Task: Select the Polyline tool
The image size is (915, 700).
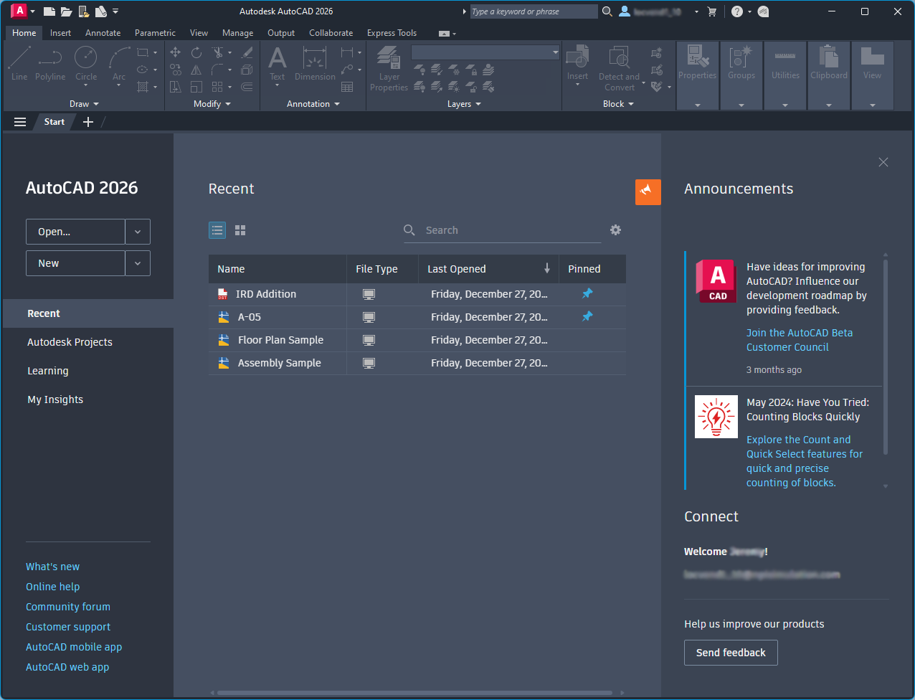Action: pos(50,63)
